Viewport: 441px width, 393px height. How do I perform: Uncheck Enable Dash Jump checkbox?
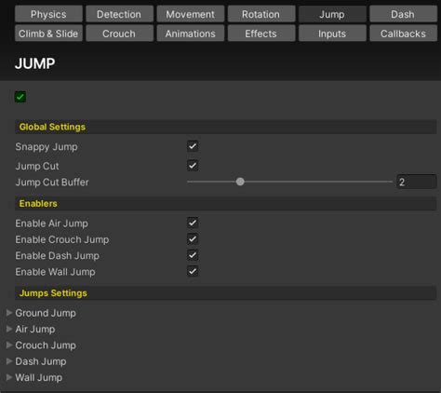click(193, 255)
